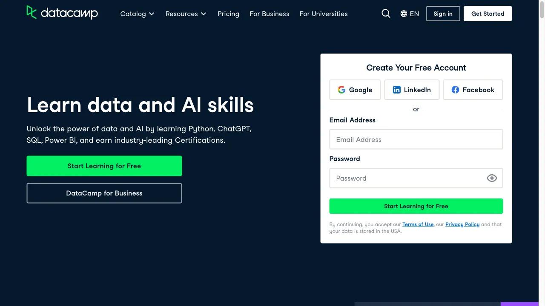Click hero Start Learning for Free button
This screenshot has width=545, height=306.
pos(104,166)
